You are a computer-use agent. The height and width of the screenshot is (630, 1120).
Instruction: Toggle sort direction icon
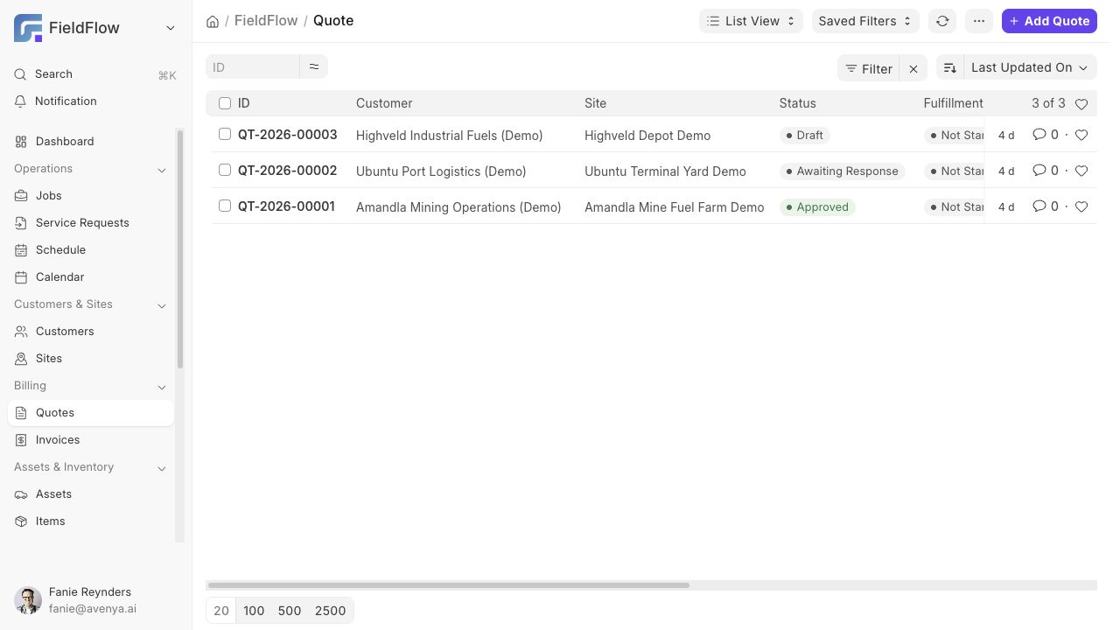point(950,67)
